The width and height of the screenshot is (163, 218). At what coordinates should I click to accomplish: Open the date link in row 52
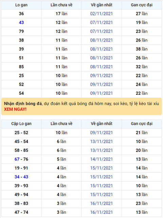(x=102, y=84)
